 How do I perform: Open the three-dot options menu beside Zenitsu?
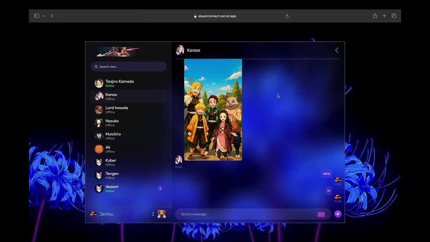point(153,214)
